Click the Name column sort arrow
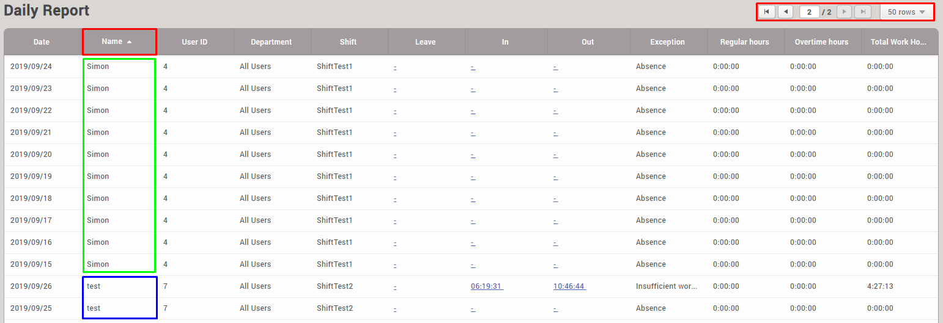The height and width of the screenshot is (323, 943). (129, 42)
